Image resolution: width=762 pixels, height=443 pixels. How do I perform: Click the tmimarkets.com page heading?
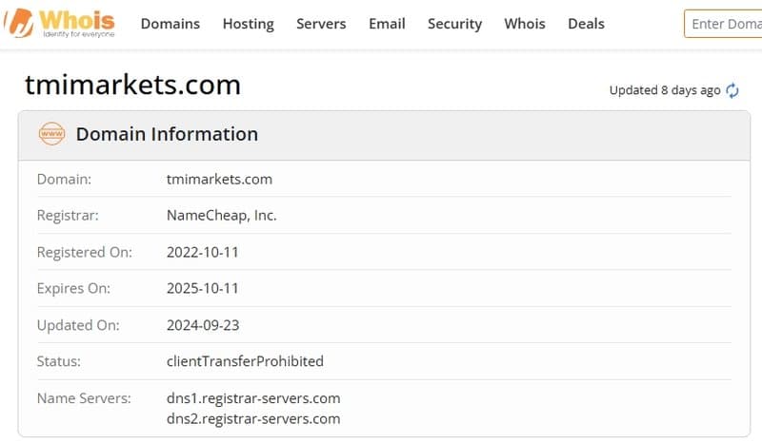[132, 85]
